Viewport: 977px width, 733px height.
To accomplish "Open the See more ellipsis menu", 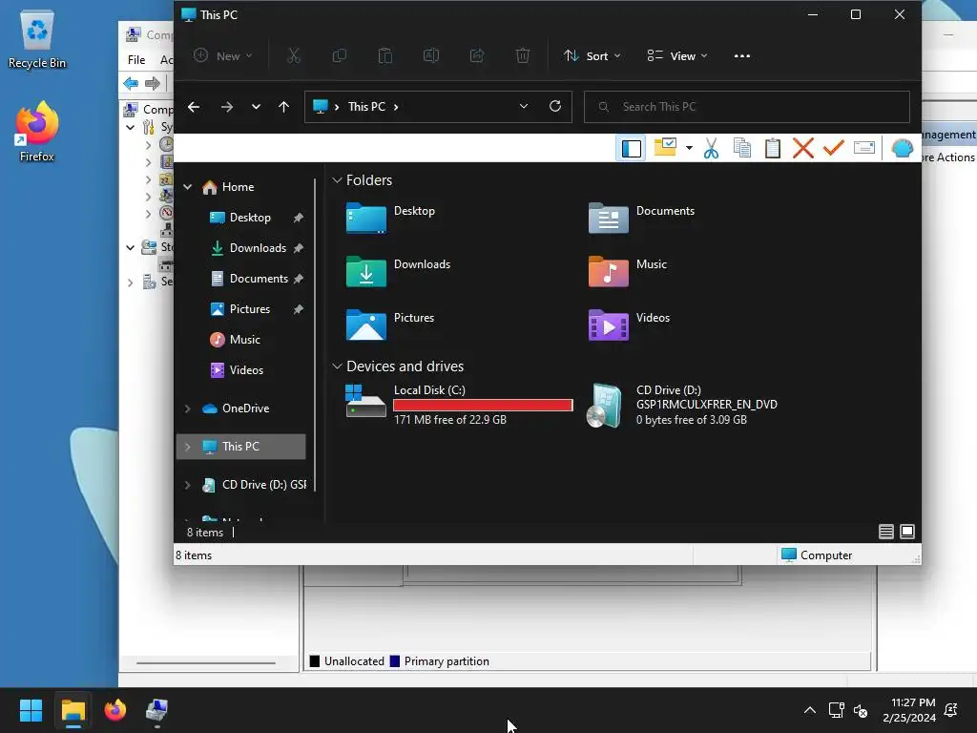I will 741,56.
